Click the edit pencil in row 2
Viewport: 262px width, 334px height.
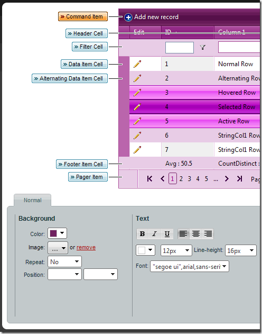137,78
